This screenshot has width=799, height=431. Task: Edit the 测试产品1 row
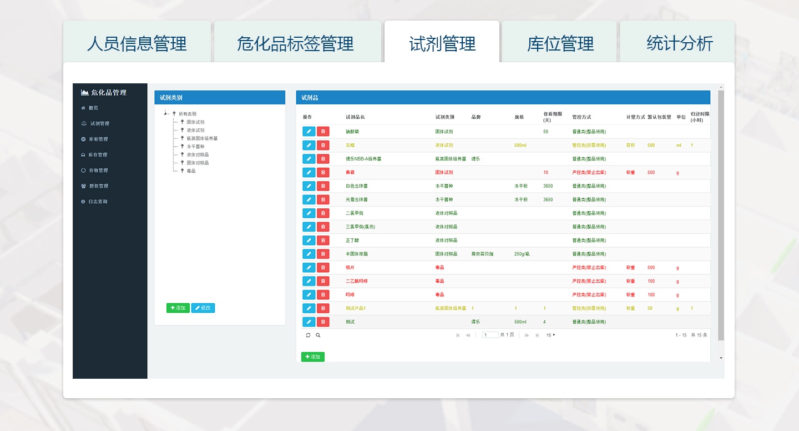(309, 308)
